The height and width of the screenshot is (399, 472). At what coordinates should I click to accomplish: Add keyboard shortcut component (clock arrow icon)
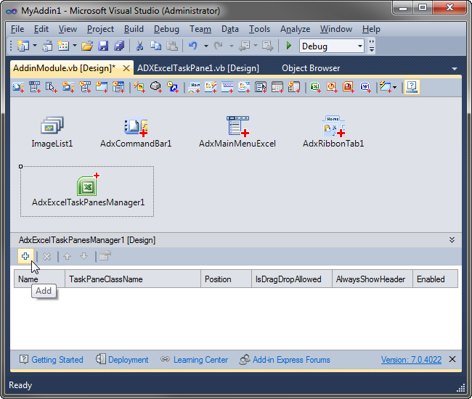tap(173, 87)
